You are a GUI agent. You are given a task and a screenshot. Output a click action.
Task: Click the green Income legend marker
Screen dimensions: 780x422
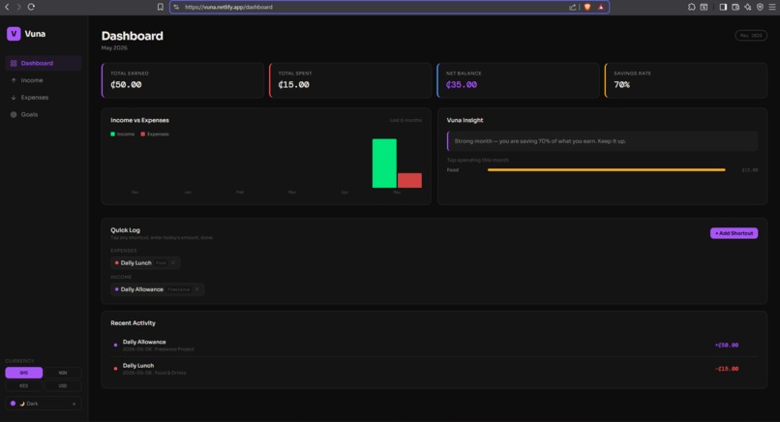(112, 134)
